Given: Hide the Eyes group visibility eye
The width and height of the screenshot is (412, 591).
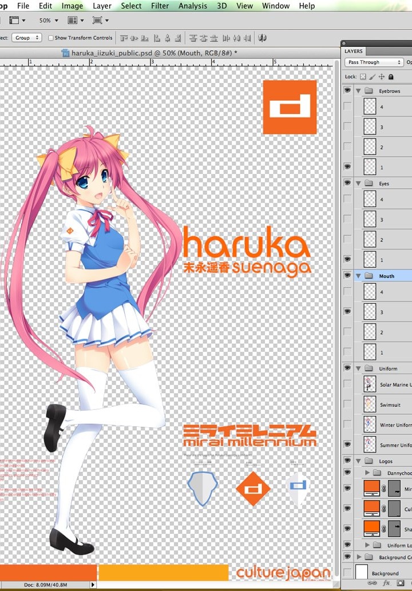Looking at the screenshot, I should pos(347,183).
